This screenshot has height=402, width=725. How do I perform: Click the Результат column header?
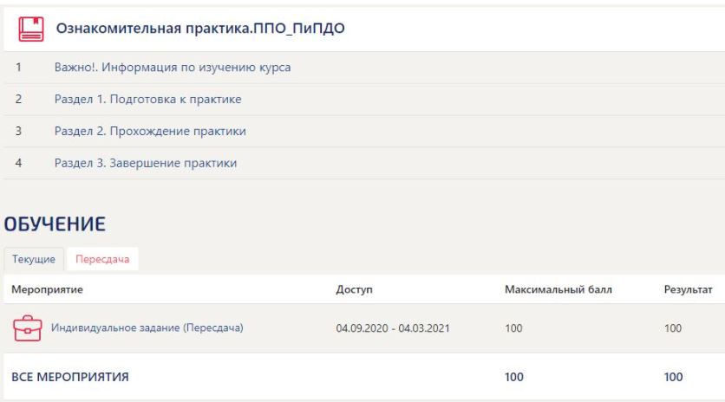click(x=688, y=290)
